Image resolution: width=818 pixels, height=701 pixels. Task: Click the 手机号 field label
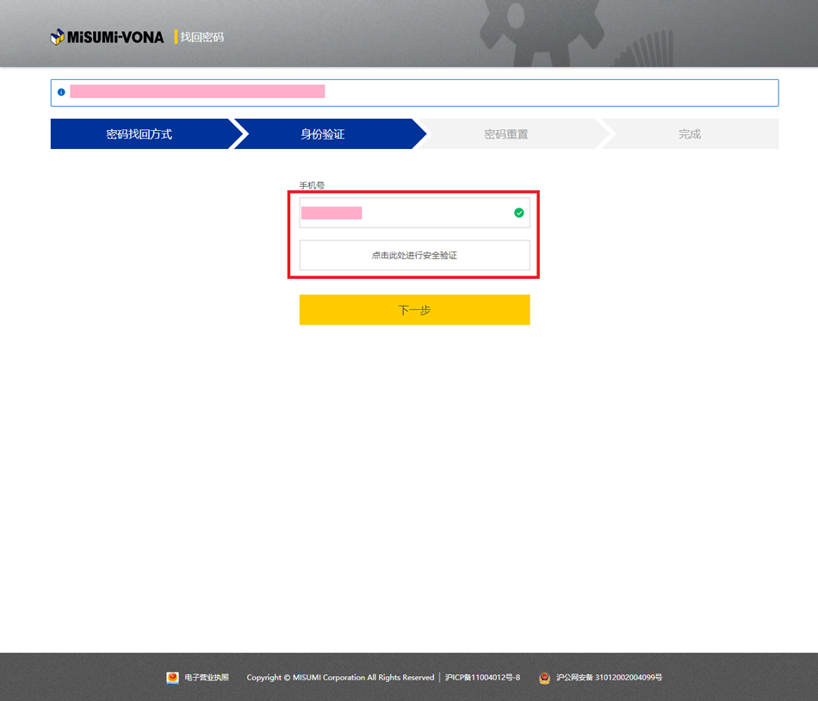coord(312,185)
